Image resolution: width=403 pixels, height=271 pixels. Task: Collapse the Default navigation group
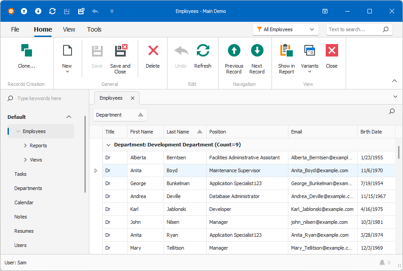[x=69, y=117]
